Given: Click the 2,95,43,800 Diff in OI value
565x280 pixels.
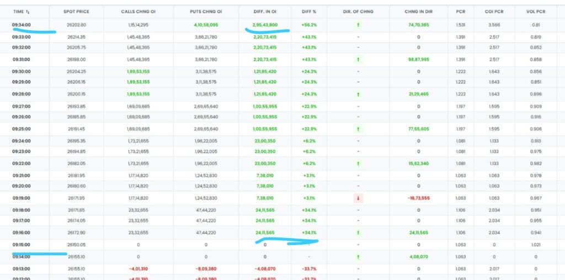Looking at the screenshot, I should [x=265, y=25].
